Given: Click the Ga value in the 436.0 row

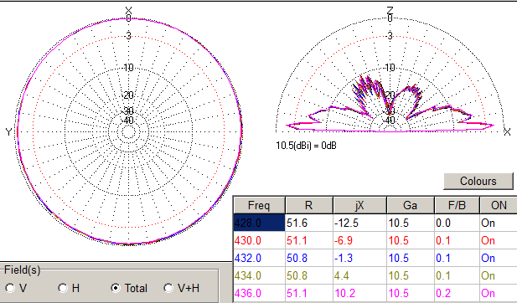Looking at the screenshot, I should tap(411, 293).
